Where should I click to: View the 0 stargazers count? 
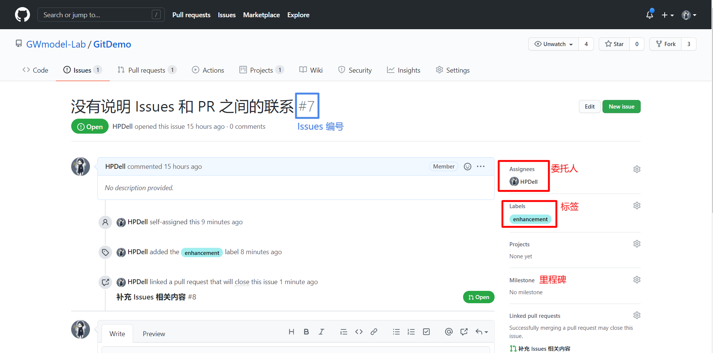(637, 44)
